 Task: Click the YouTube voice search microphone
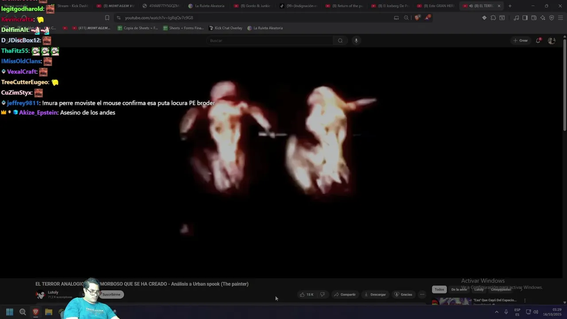pos(356,40)
